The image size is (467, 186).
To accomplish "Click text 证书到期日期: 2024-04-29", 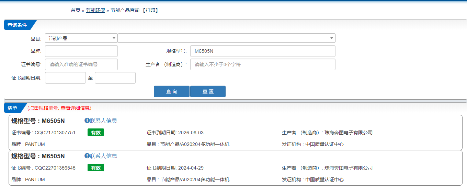I will coord(175,168).
